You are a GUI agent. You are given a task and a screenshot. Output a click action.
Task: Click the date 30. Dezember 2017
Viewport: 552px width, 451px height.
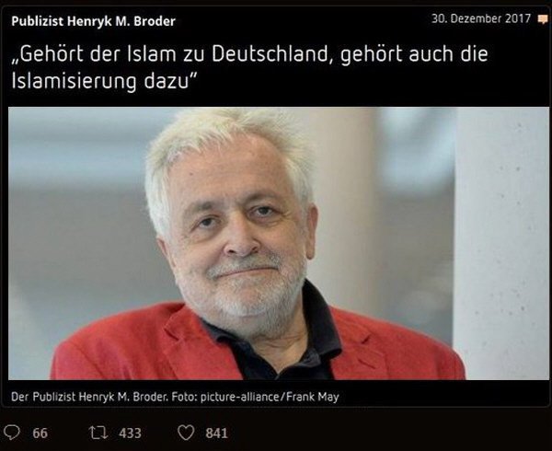[x=481, y=18]
